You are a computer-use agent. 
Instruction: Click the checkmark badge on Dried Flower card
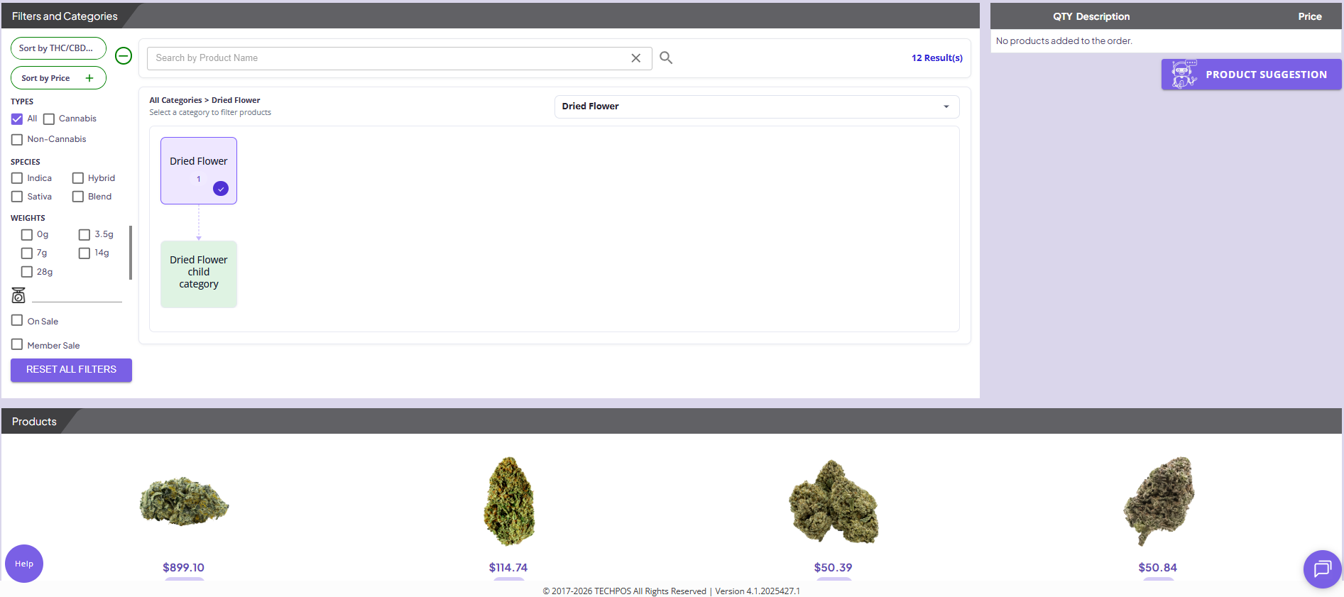coord(221,189)
